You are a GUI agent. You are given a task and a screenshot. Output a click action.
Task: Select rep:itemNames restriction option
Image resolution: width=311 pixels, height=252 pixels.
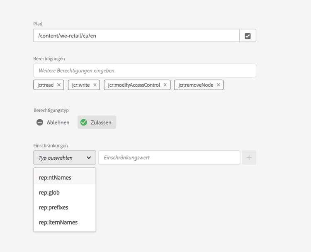[x=58, y=222]
